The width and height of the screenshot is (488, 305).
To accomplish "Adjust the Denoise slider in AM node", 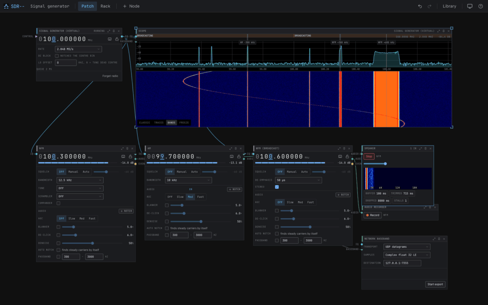I will point(201,222).
